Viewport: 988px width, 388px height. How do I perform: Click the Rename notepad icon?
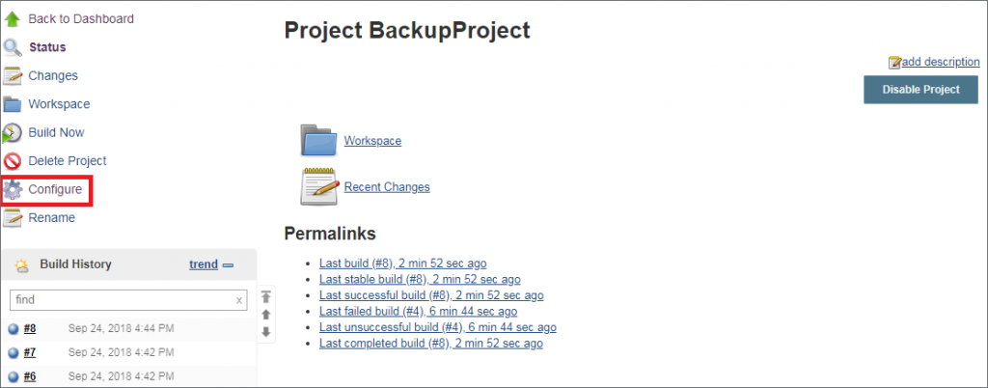(x=13, y=218)
